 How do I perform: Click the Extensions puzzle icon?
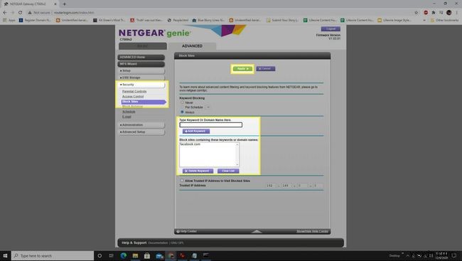point(433,13)
